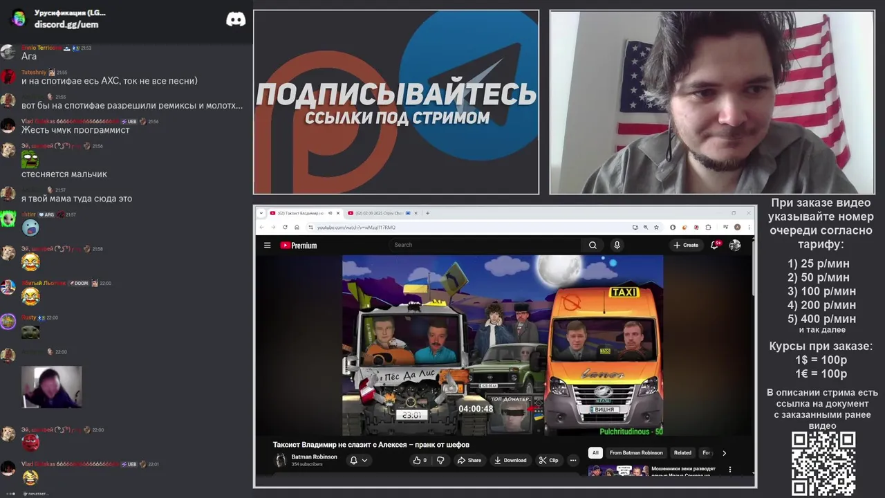This screenshot has width=885, height=498.
Task: Switch to Таксист Владимир browser tab
Action: tap(299, 213)
